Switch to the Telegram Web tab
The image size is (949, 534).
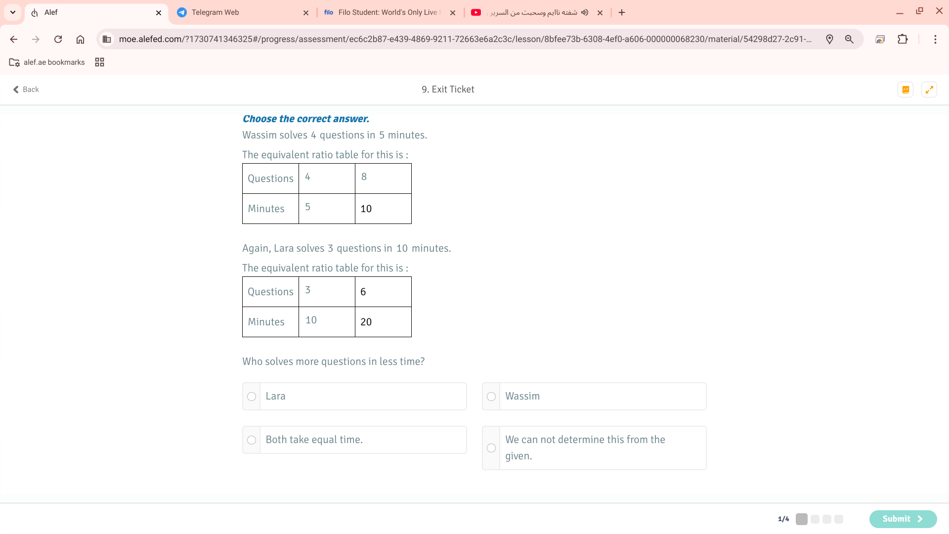point(237,12)
